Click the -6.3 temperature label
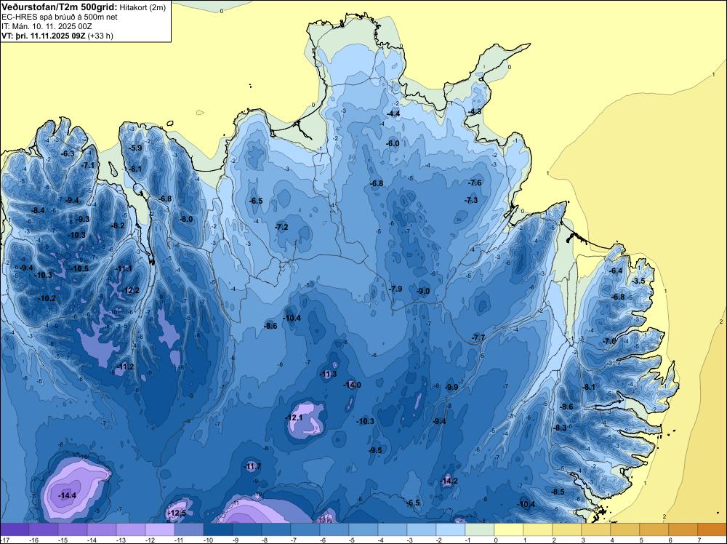Image resolution: width=727 pixels, height=544 pixels. [68, 154]
